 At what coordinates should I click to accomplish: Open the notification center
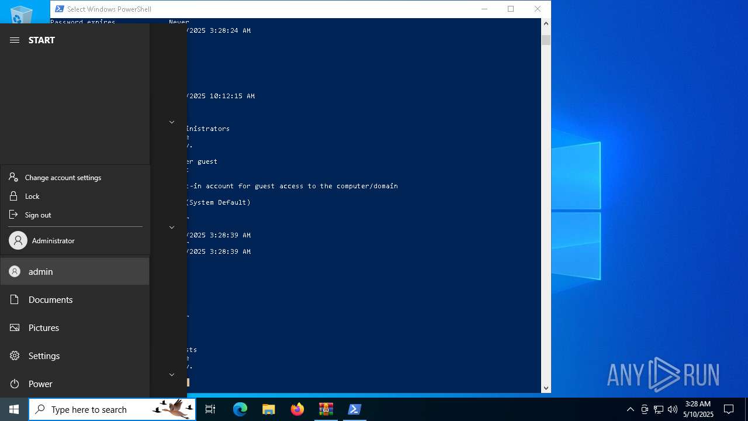[x=729, y=409]
